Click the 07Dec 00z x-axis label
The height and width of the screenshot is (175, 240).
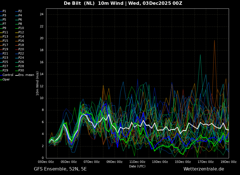92,162
